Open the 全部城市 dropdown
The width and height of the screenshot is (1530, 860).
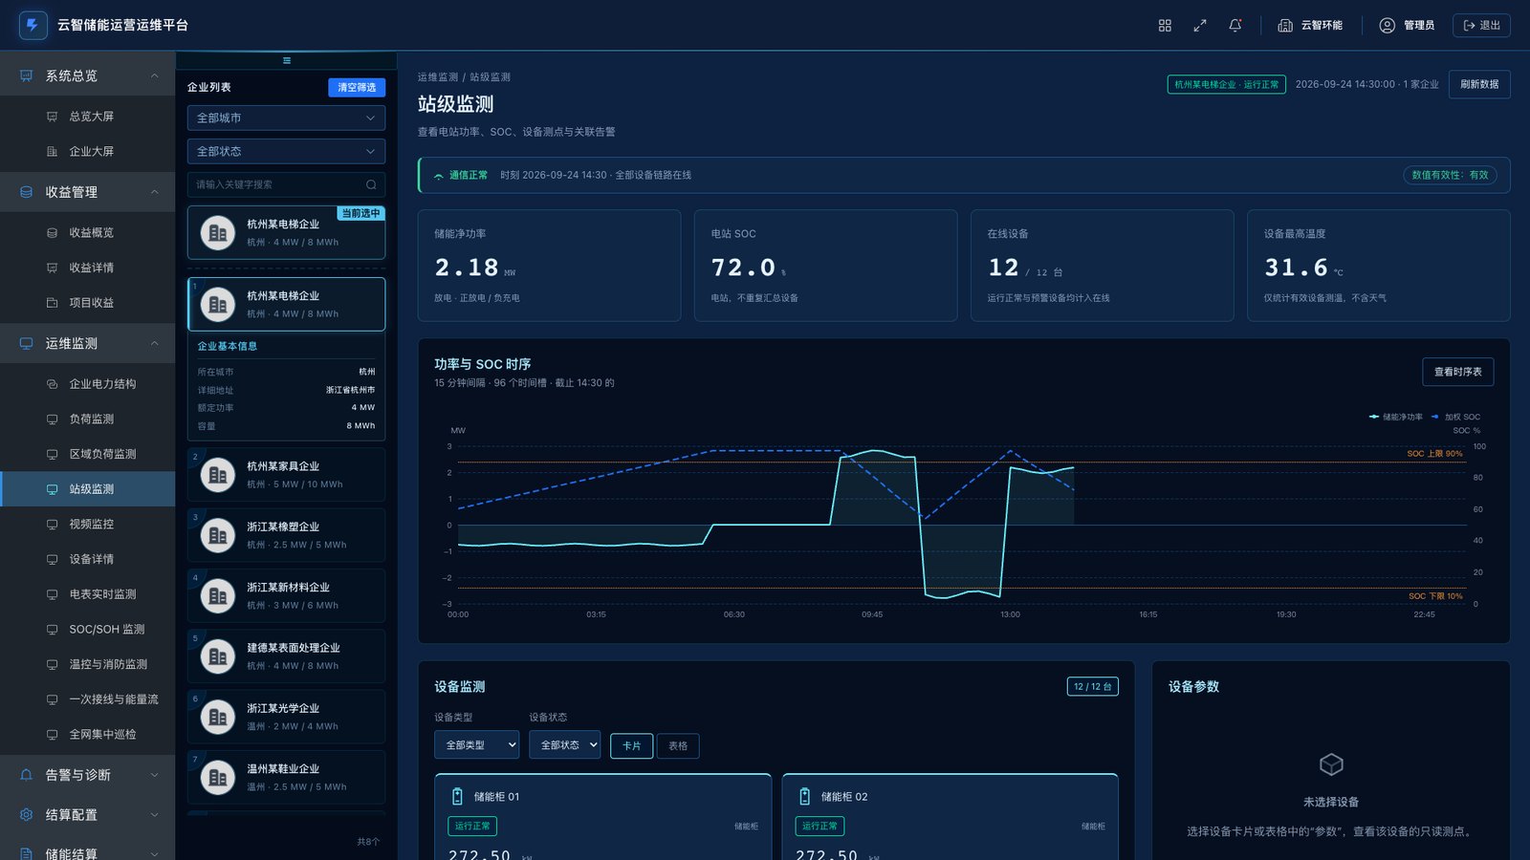click(287, 118)
